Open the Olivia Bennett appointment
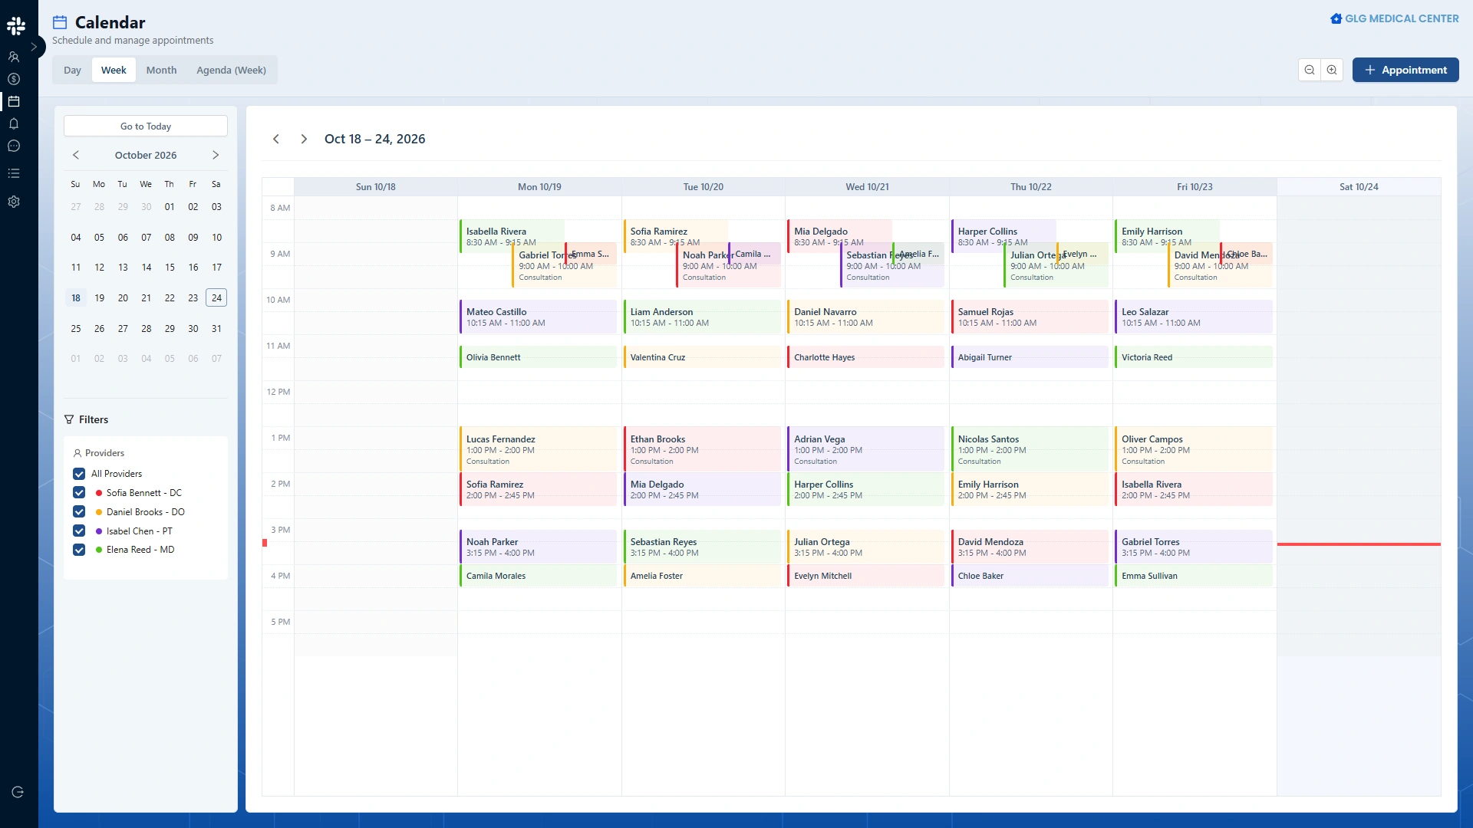 (x=538, y=357)
